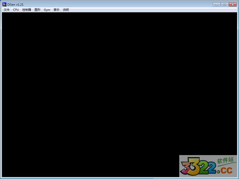Minimize the DGen window
The image size is (239, 179).
pyautogui.click(x=217, y=4)
